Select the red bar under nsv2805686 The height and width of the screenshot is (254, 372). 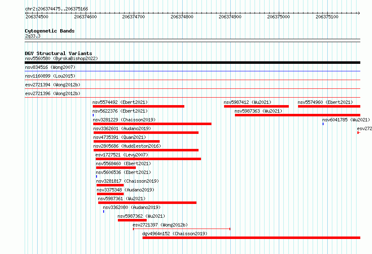point(146,150)
